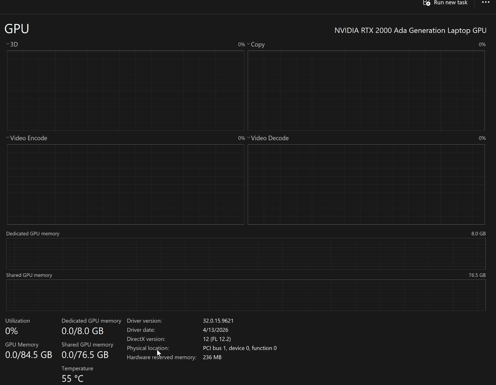Select the 236 MB hardware reserved value
This screenshot has width=496, height=385.
(212, 357)
